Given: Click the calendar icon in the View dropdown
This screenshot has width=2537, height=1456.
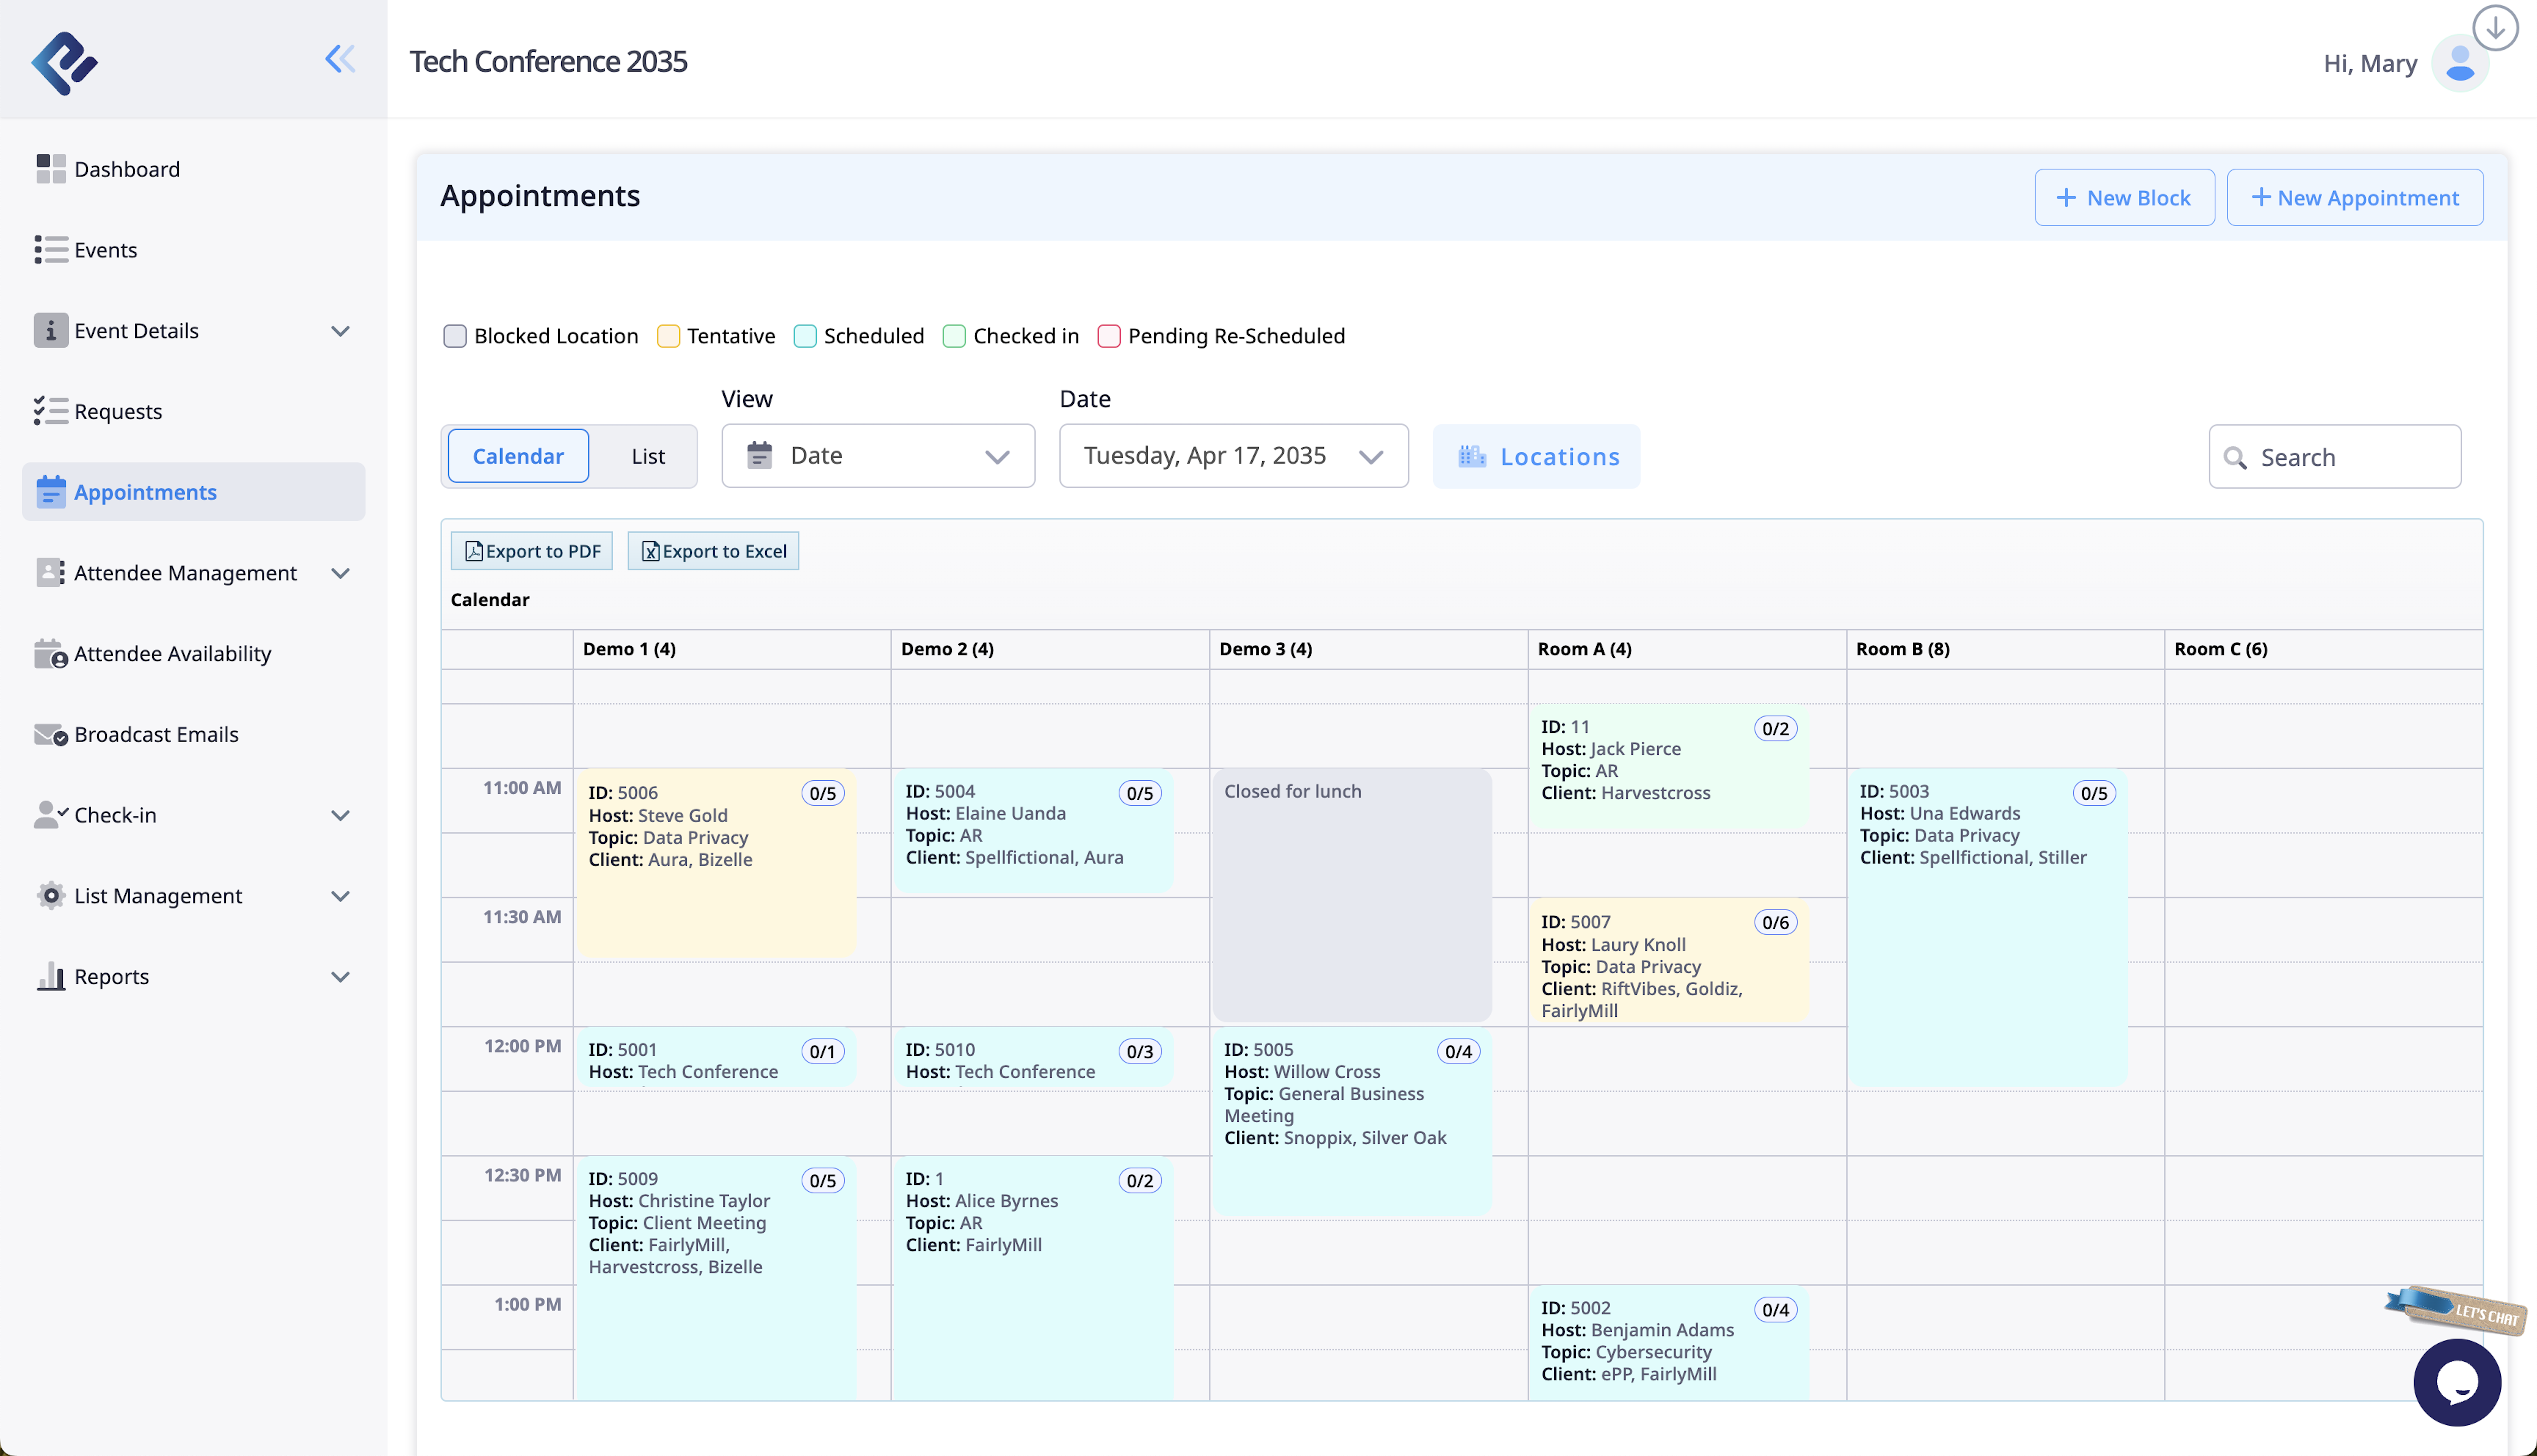Looking at the screenshot, I should [760, 455].
